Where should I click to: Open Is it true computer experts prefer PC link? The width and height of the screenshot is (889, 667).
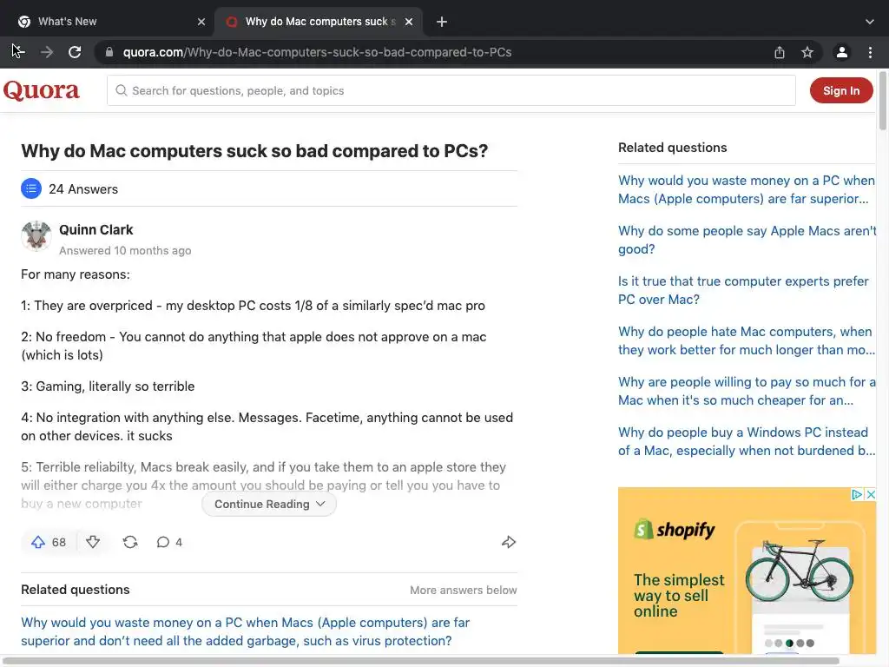point(743,290)
